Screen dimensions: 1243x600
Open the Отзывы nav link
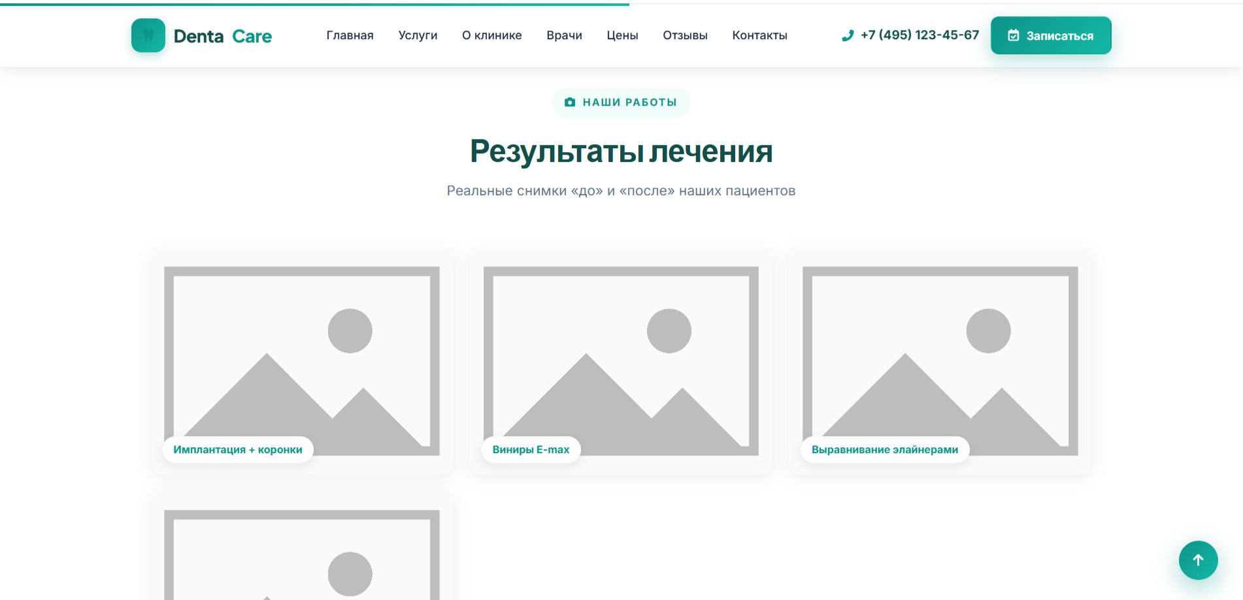pyautogui.click(x=685, y=35)
